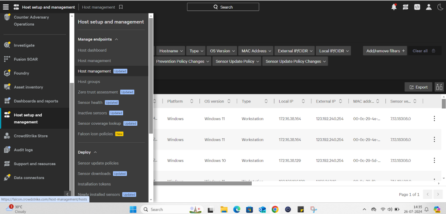This screenshot has width=446, height=214.
Task: Click the CrowdStrike Store icon
Action: [7, 136]
